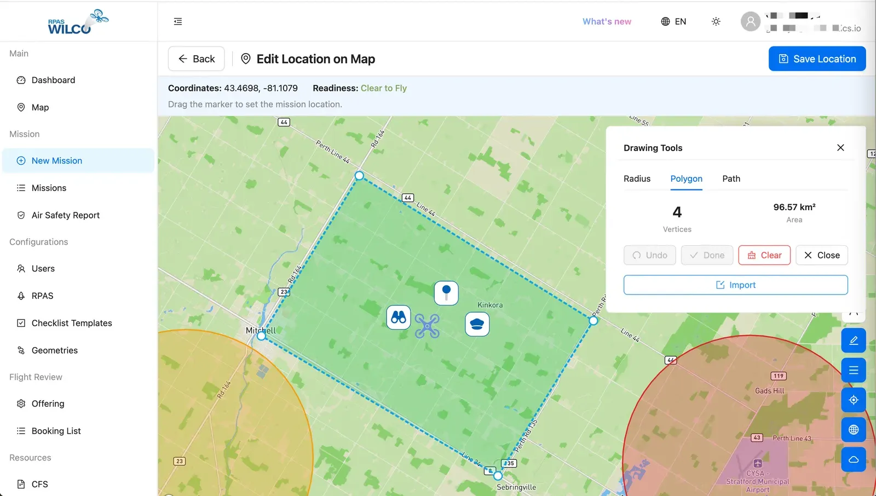Open Map in the sidebar
Viewport: 876px width, 496px height.
(x=78, y=107)
